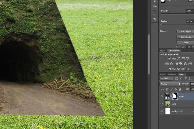Add a Selective Color adjustment
The image size is (194, 129).
coord(183,69)
